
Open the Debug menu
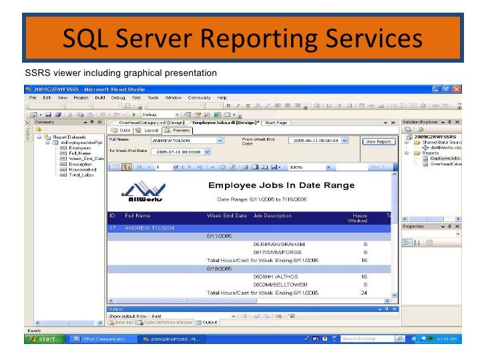[x=118, y=98]
